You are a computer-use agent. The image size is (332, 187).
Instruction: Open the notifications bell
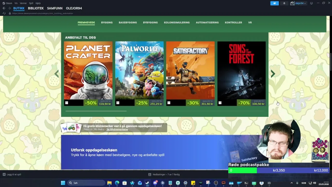[x=284, y=3]
